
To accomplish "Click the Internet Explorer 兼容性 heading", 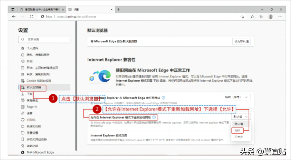I will pyautogui.click(x=111, y=60).
